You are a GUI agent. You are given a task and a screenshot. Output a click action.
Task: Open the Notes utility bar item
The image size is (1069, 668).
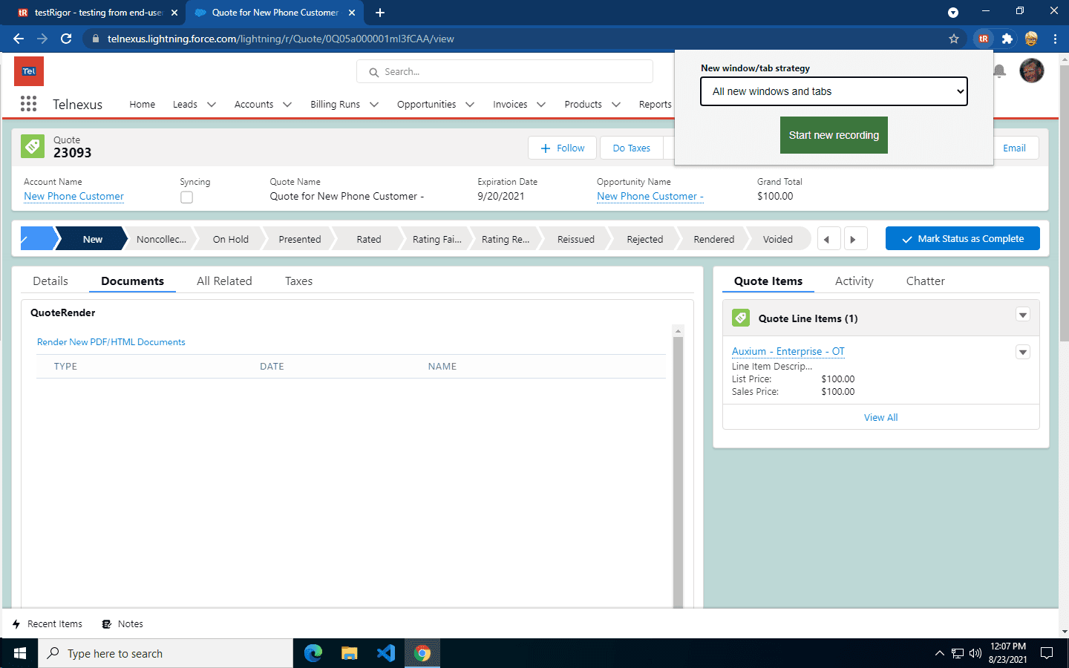click(122, 623)
